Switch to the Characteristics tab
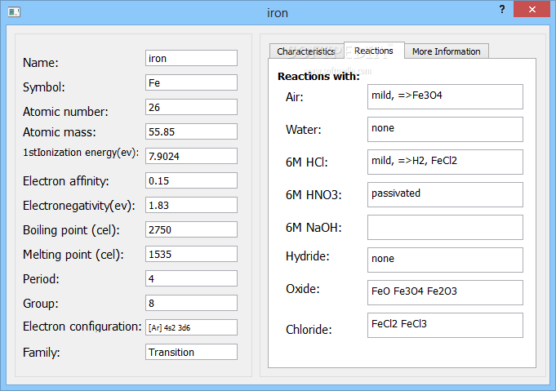Viewport: 556px width, 391px height. [x=306, y=51]
